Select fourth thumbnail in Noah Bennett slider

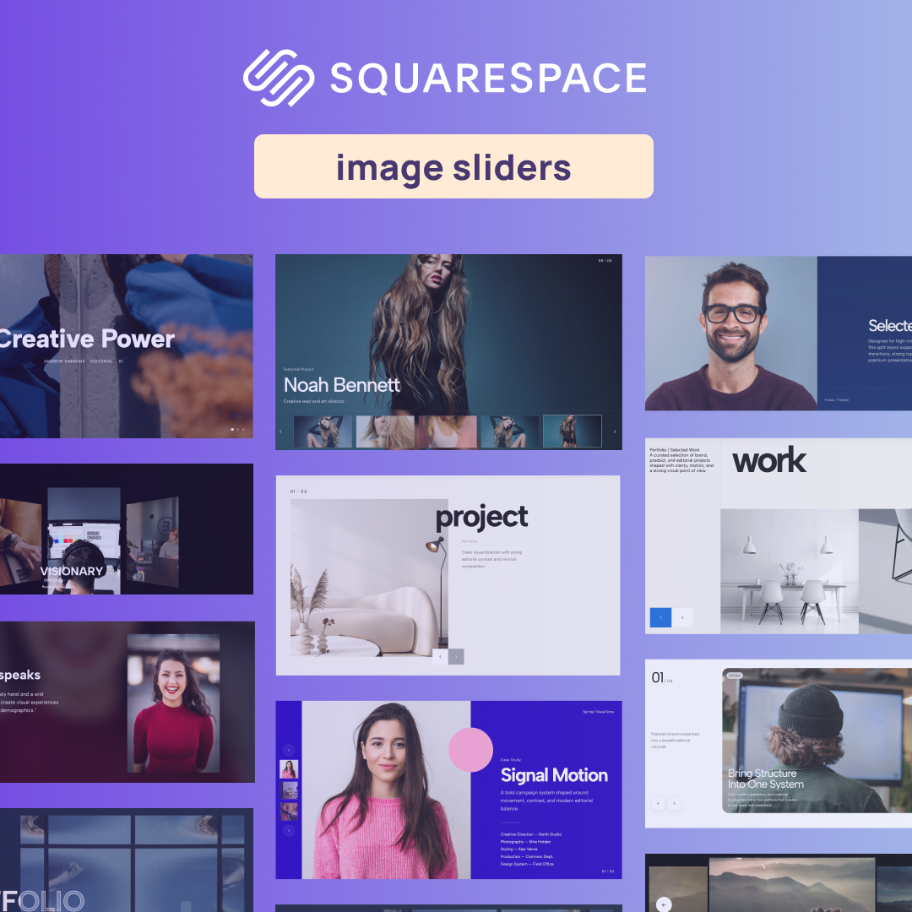tap(509, 431)
